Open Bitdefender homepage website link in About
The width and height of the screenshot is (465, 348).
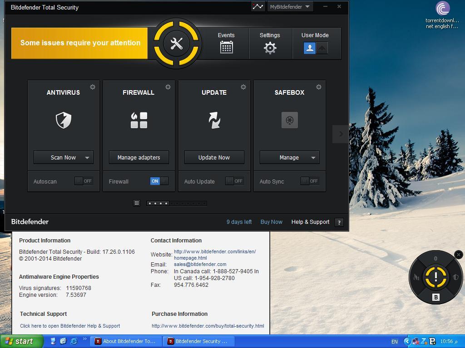point(215,255)
